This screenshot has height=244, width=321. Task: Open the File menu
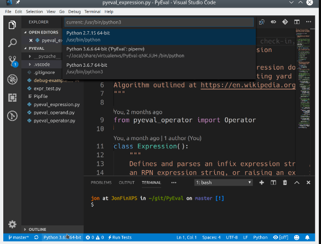[x=8, y=11]
